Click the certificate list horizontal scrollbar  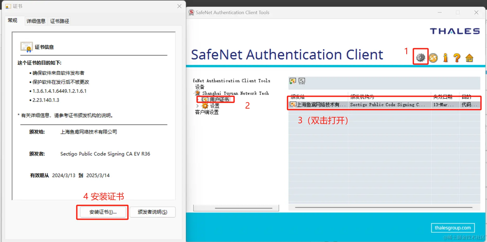coord(384,207)
